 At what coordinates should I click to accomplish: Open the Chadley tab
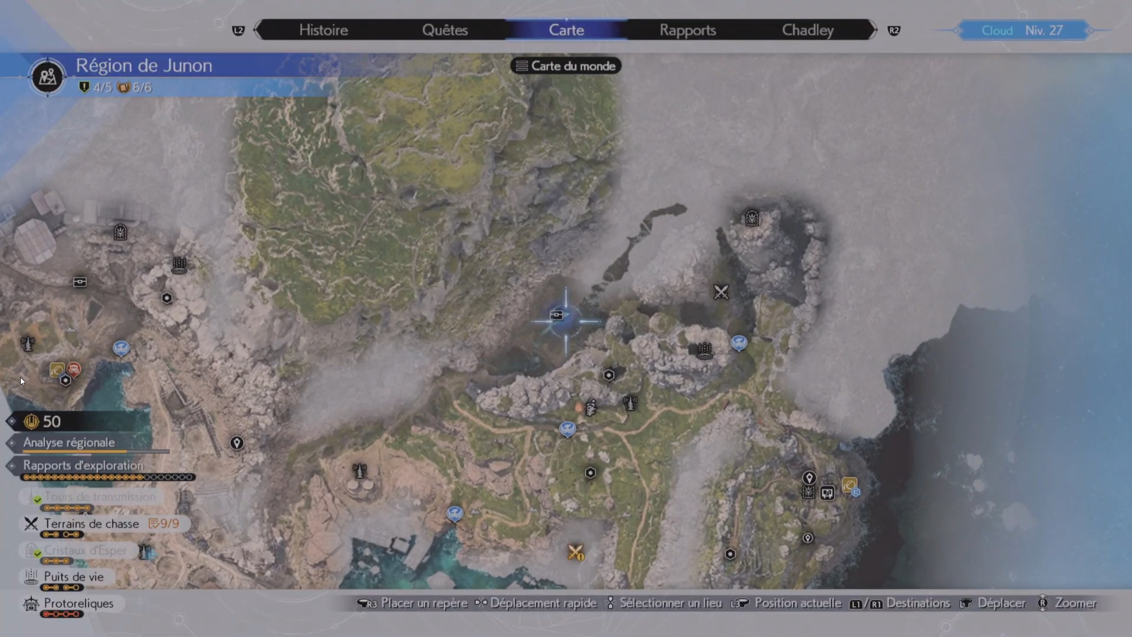click(807, 30)
